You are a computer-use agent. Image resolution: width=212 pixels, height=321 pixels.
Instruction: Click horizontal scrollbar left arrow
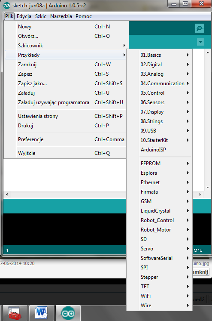[x=7, y=194]
